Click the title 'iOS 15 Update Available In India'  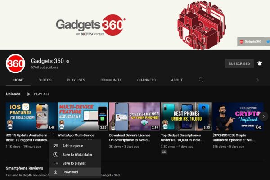pyautogui.click(x=27, y=138)
